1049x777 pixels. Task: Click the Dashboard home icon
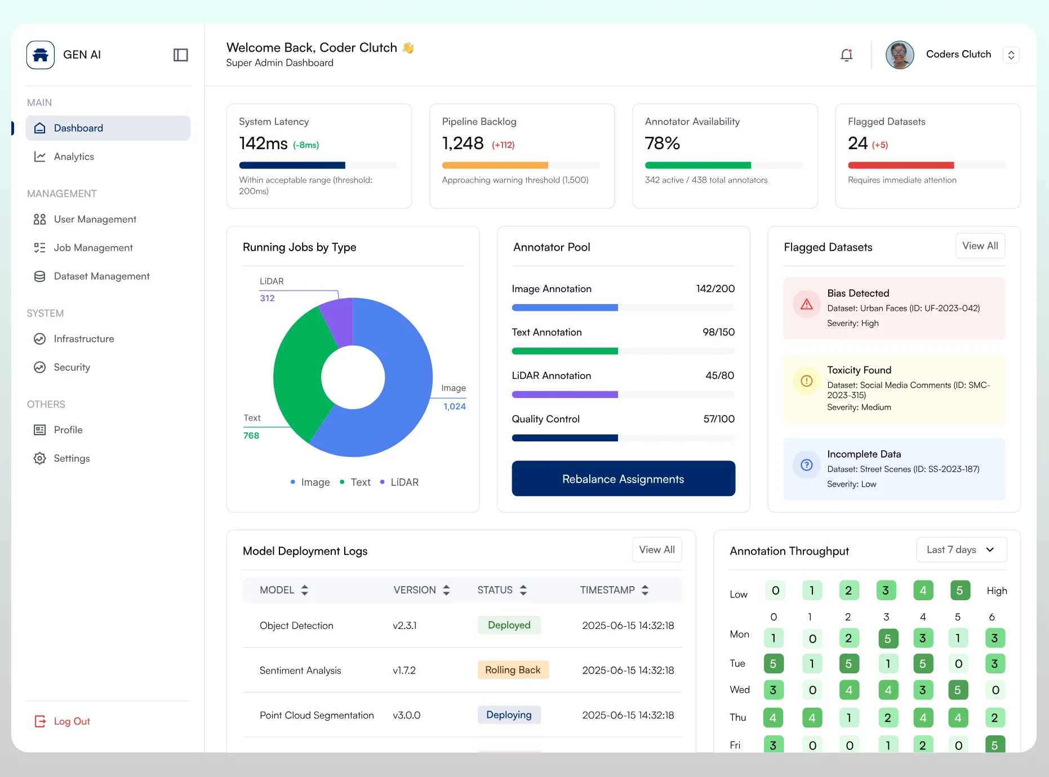tap(39, 128)
